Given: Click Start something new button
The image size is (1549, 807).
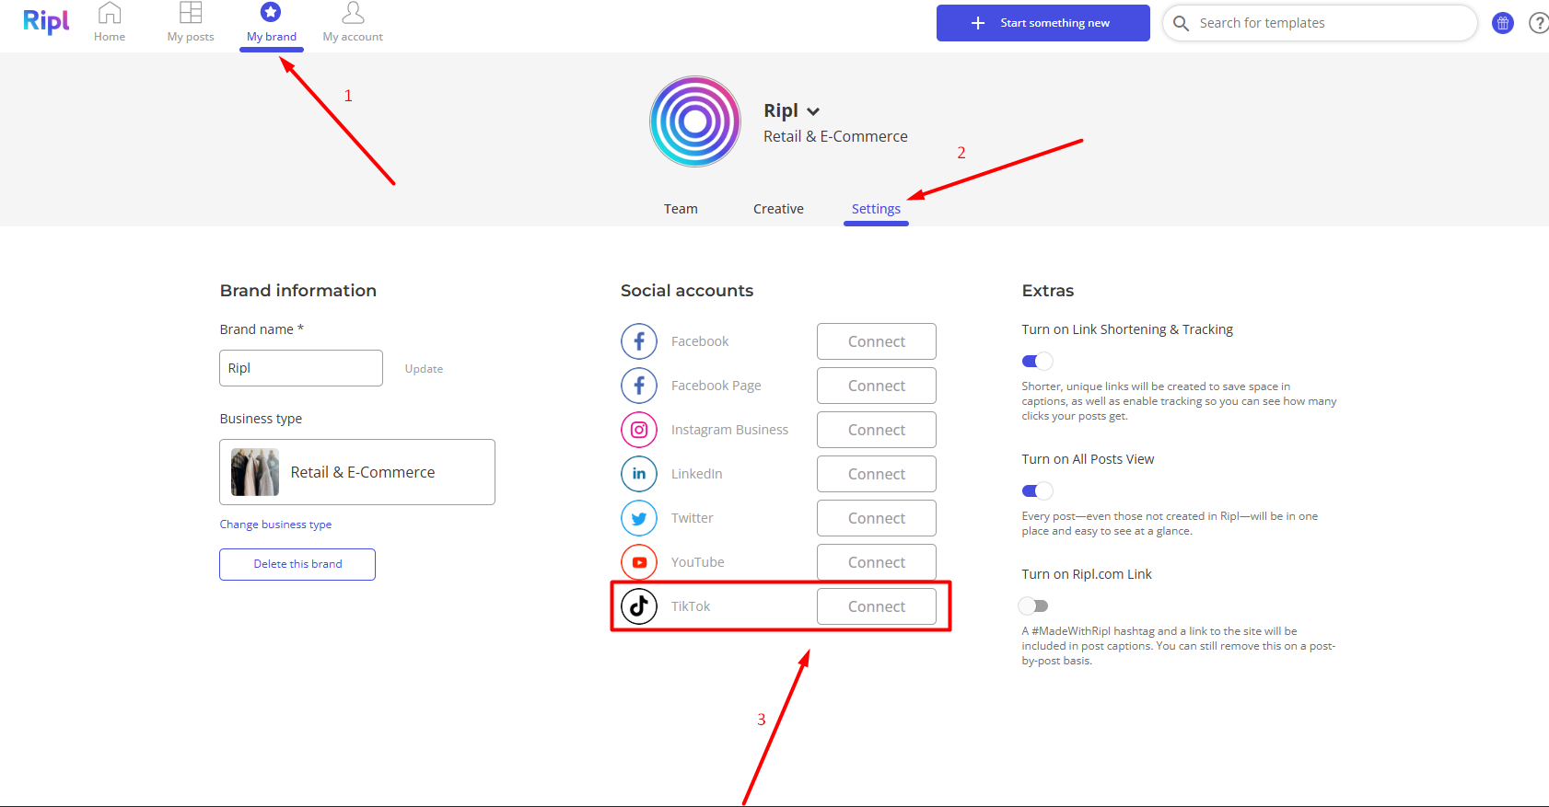Looking at the screenshot, I should point(1043,23).
